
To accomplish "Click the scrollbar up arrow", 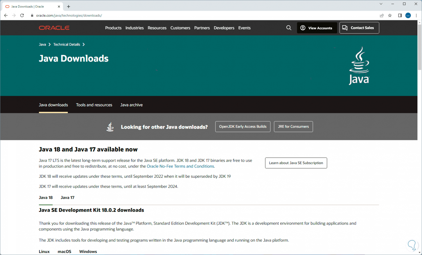I will point(419,22).
